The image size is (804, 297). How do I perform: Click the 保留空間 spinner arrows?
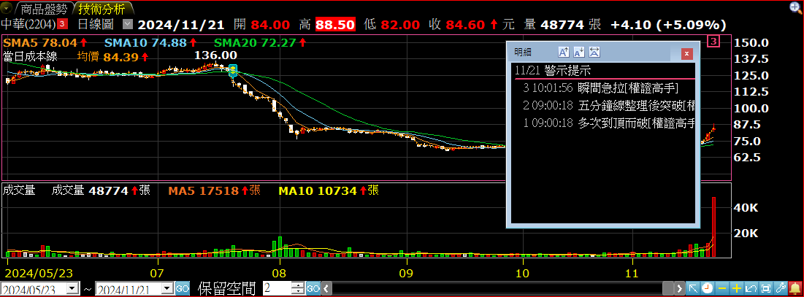[296, 288]
